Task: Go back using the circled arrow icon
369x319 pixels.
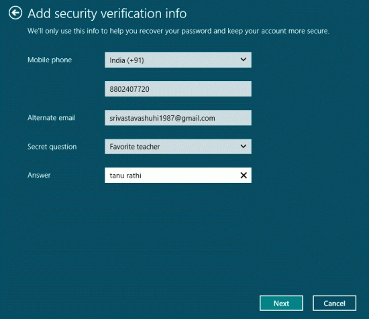Action: click(15, 13)
